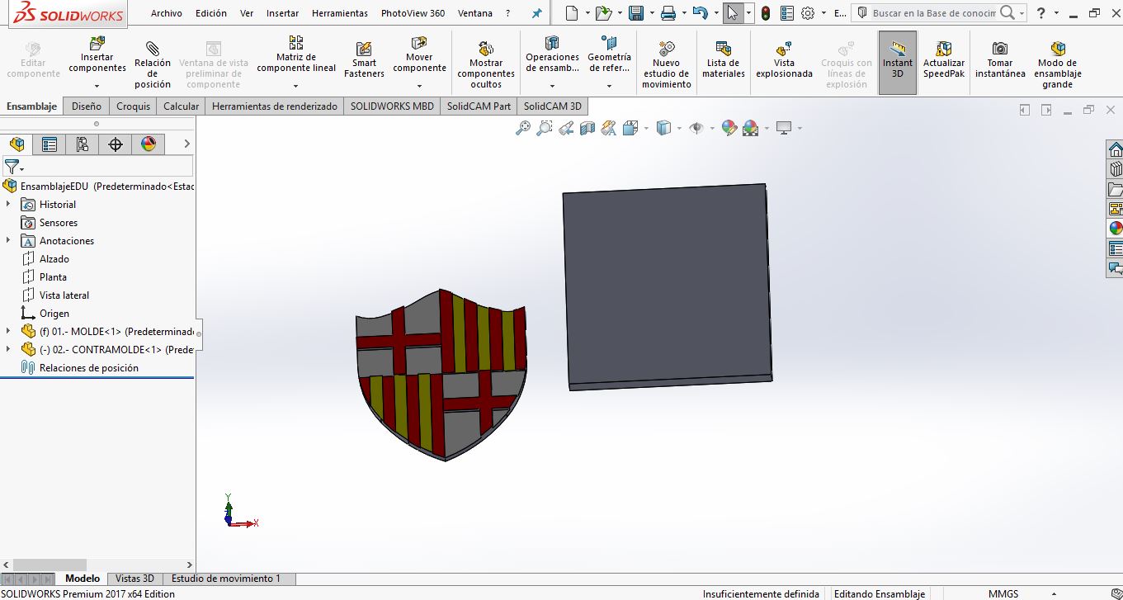The height and width of the screenshot is (600, 1123).
Task: Open Design Library task pane tab
Action: [x=1116, y=169]
